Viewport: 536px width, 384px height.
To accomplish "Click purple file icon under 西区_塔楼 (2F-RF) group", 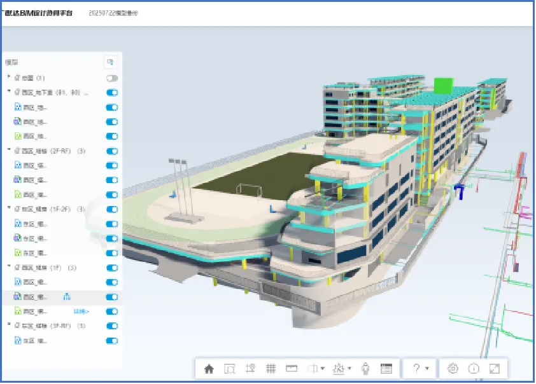I will click(17, 179).
